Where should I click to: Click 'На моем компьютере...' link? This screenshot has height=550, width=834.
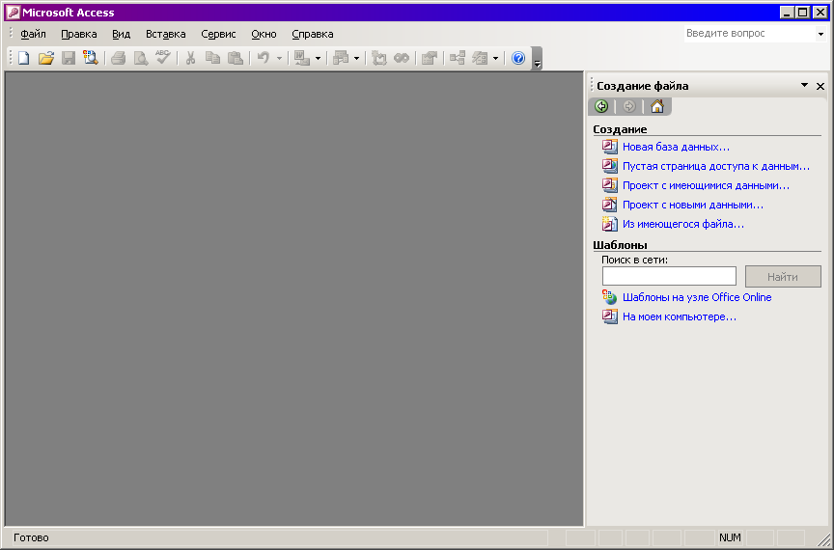tap(680, 317)
